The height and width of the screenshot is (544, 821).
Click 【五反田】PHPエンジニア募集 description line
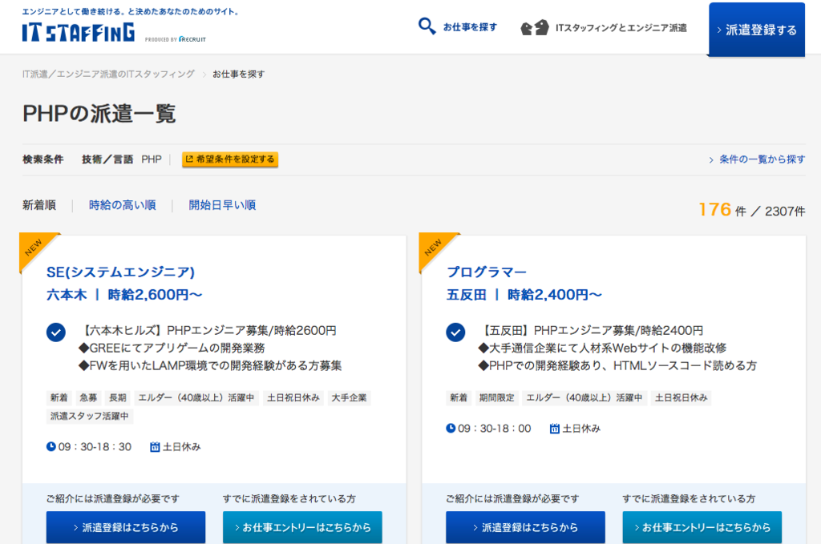pos(591,331)
